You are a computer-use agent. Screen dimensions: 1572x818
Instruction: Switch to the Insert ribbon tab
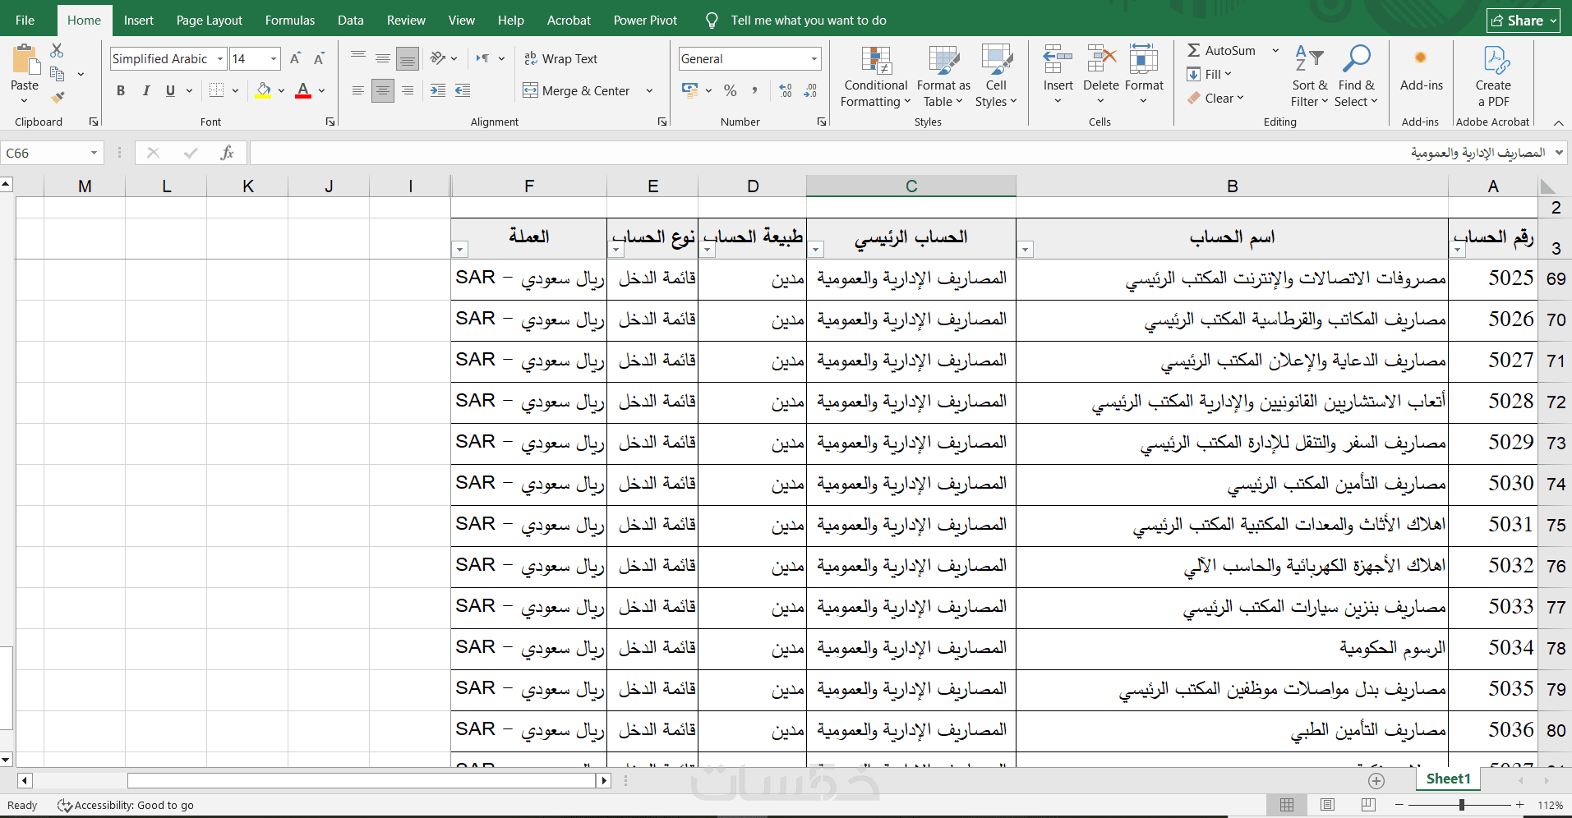pyautogui.click(x=139, y=21)
